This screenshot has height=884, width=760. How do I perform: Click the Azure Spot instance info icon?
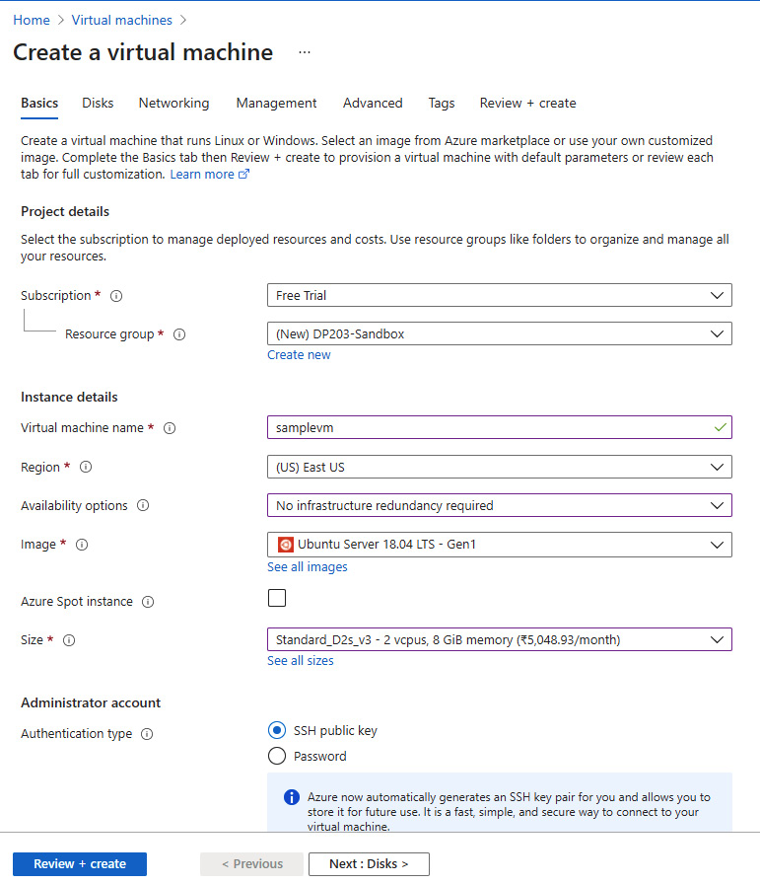click(148, 602)
